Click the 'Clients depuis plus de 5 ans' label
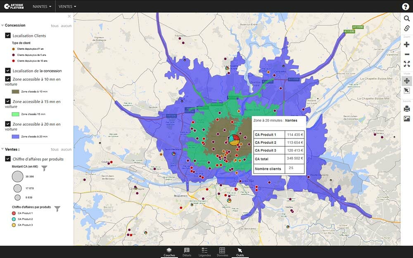Viewport: 413px width, 258px height. coord(32,55)
